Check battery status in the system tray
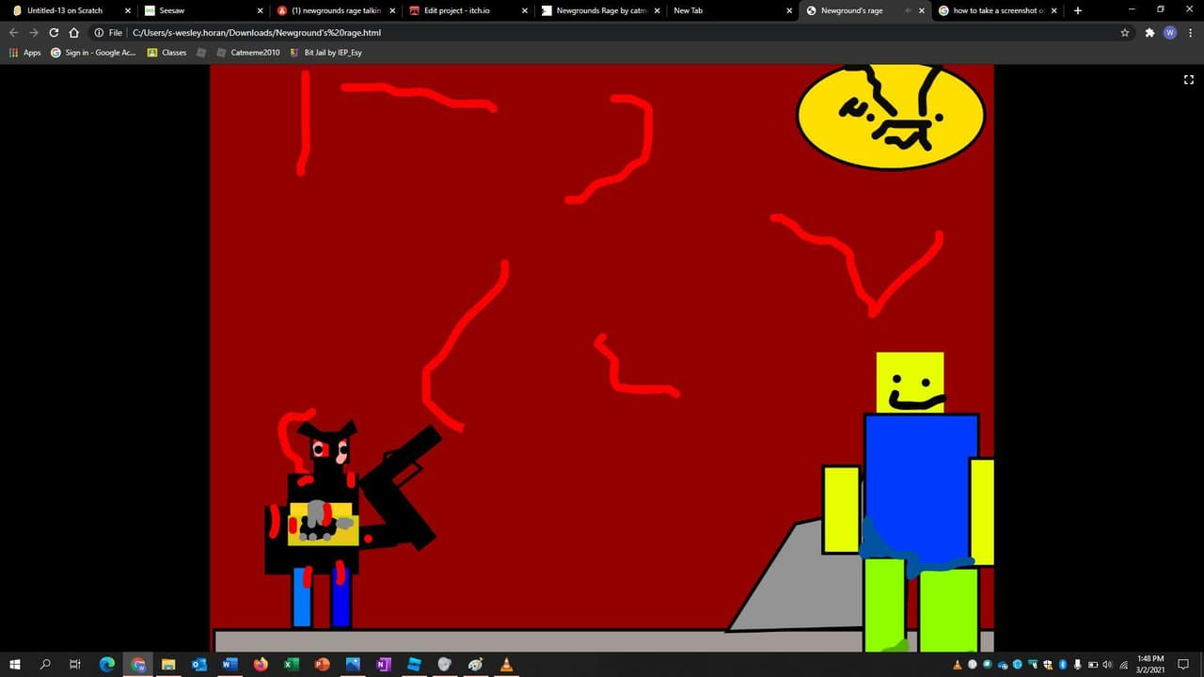This screenshot has width=1204, height=677. point(1093,665)
